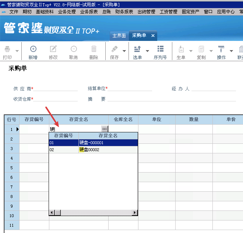Screen dimensions: 243x233
Task: Expand the 复制 dropdown arrow
Action: point(211,51)
